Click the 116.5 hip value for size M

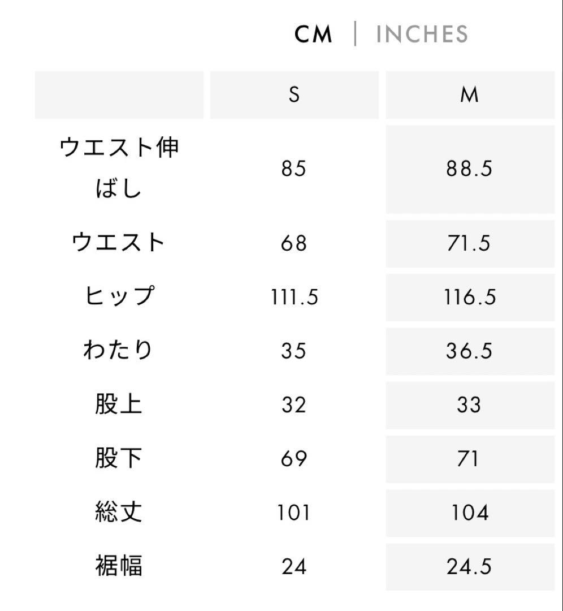click(x=469, y=297)
